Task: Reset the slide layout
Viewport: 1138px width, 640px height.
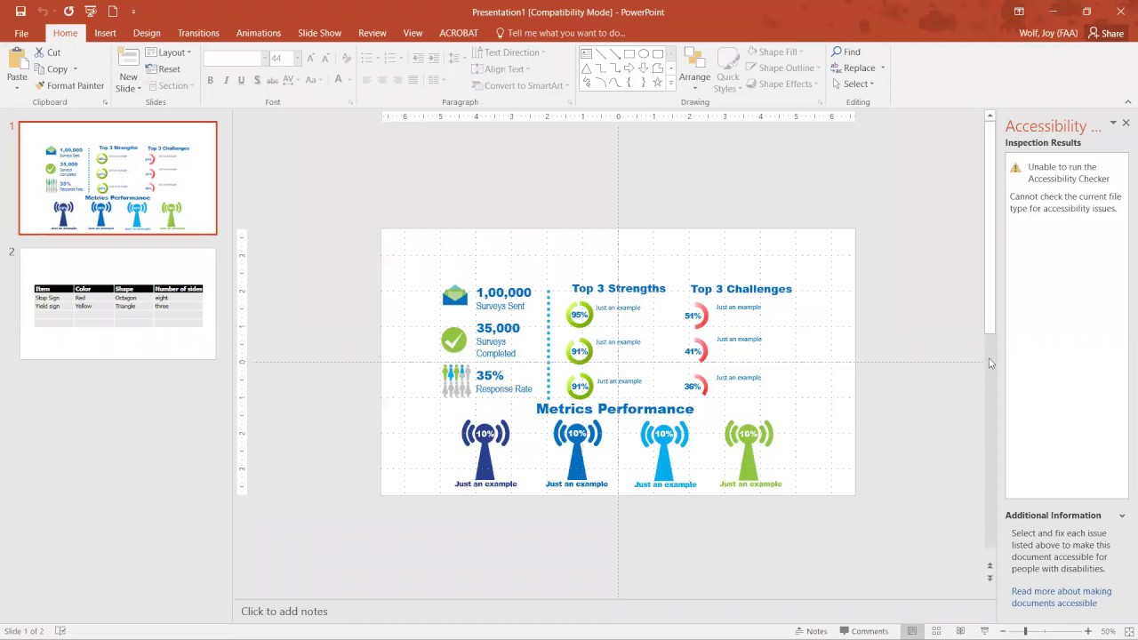Action: click(x=163, y=68)
